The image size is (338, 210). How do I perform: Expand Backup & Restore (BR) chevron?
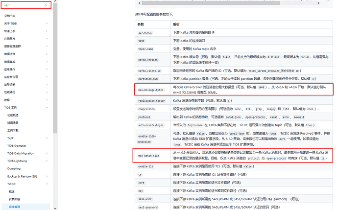47,176
